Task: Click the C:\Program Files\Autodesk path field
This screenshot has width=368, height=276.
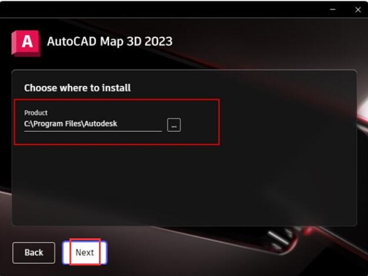Action: pos(93,124)
